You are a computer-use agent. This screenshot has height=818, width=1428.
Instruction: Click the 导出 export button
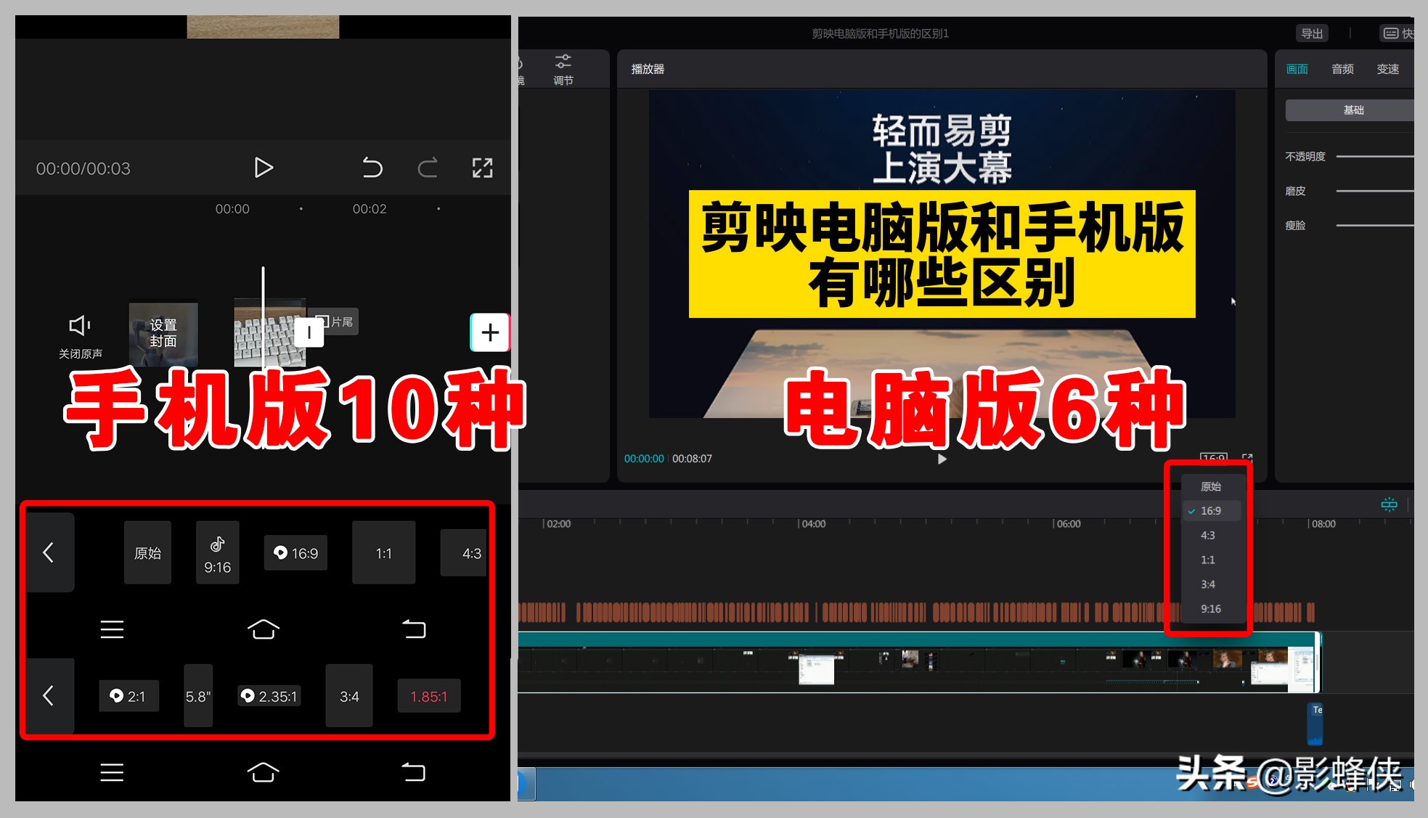pos(1311,33)
